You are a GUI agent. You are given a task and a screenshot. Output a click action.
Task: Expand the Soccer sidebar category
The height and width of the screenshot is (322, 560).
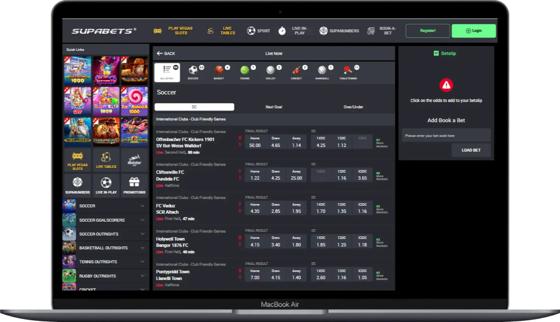pos(106,206)
